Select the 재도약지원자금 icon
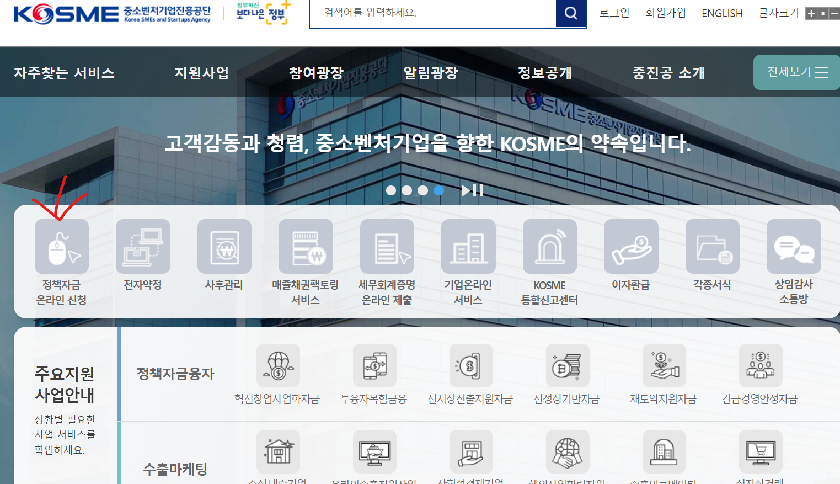This screenshot has height=484, width=840. pyautogui.click(x=664, y=365)
